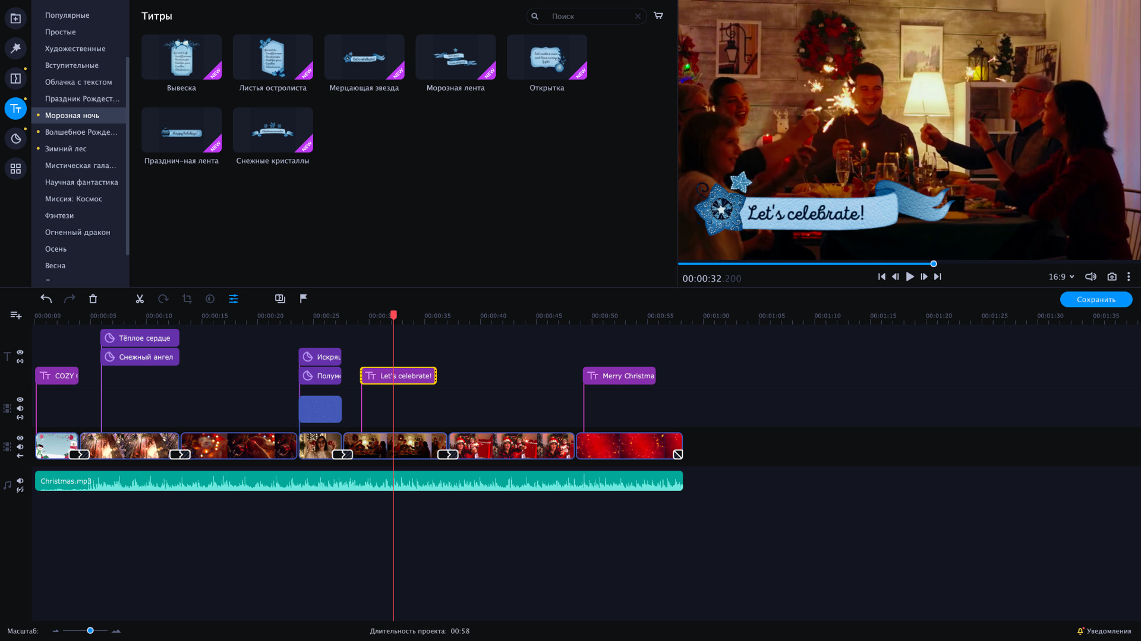
Task: Add a marker using the flag icon
Action: (304, 299)
